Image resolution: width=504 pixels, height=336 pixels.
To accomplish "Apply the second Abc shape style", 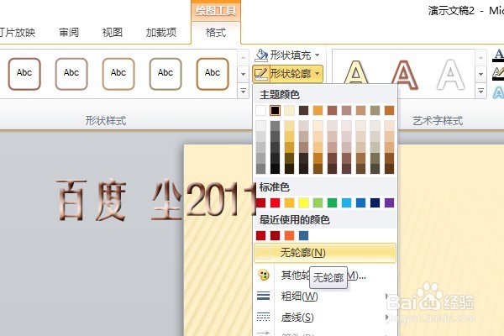I will tap(71, 74).
